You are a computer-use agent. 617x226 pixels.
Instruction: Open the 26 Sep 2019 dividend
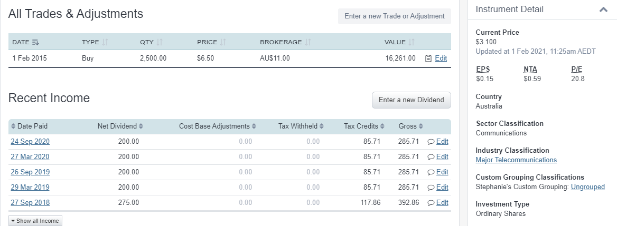click(x=30, y=172)
